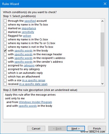Open 'in a specific range' link

click(x=34, y=80)
